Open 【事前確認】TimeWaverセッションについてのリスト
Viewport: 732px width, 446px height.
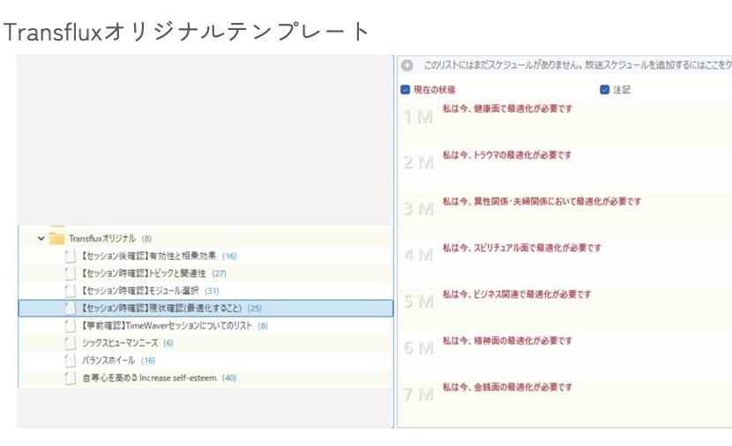[x=166, y=325]
